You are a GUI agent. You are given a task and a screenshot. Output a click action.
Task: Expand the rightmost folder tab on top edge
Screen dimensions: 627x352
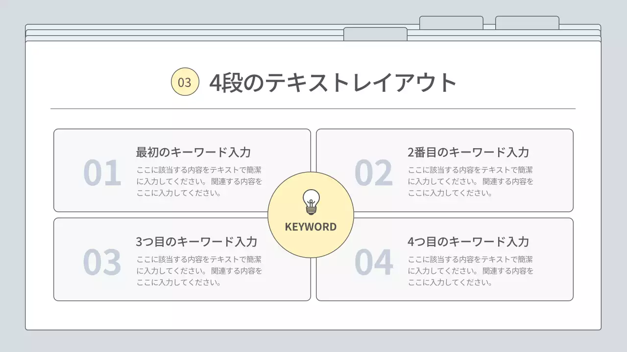[527, 22]
